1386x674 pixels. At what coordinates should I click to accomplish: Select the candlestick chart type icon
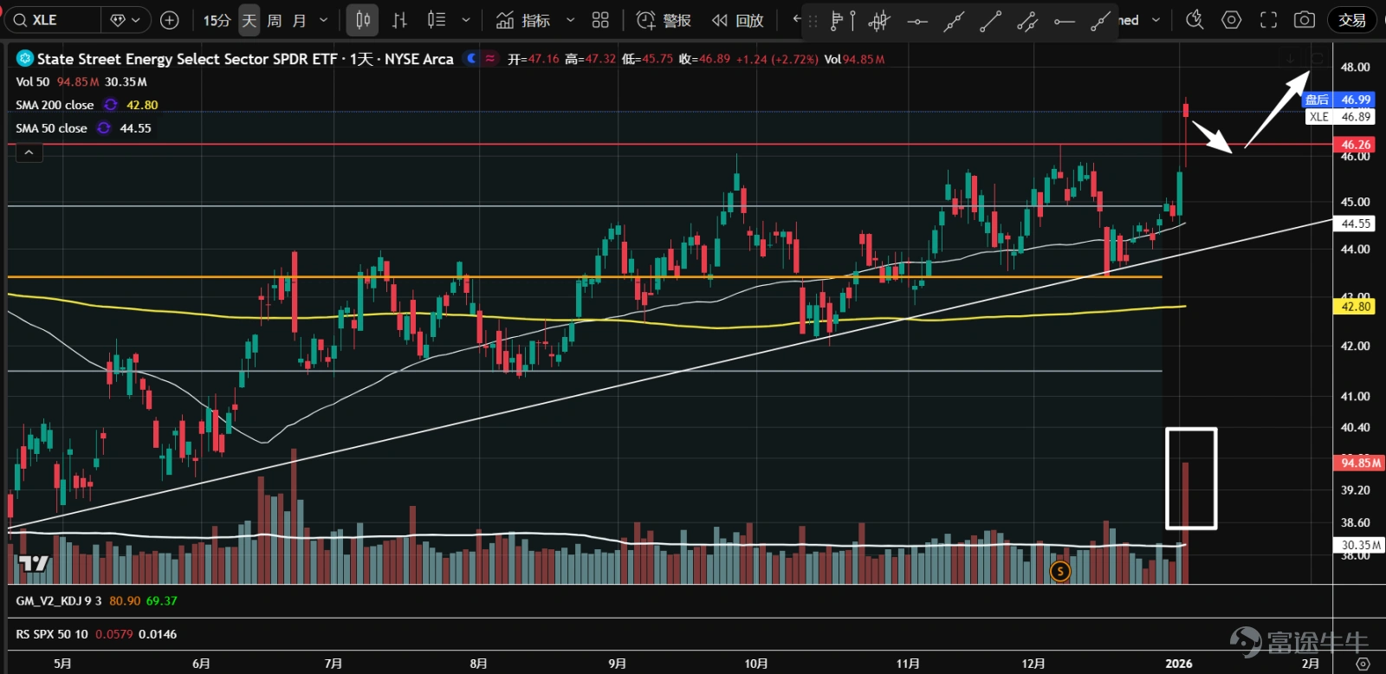click(363, 20)
